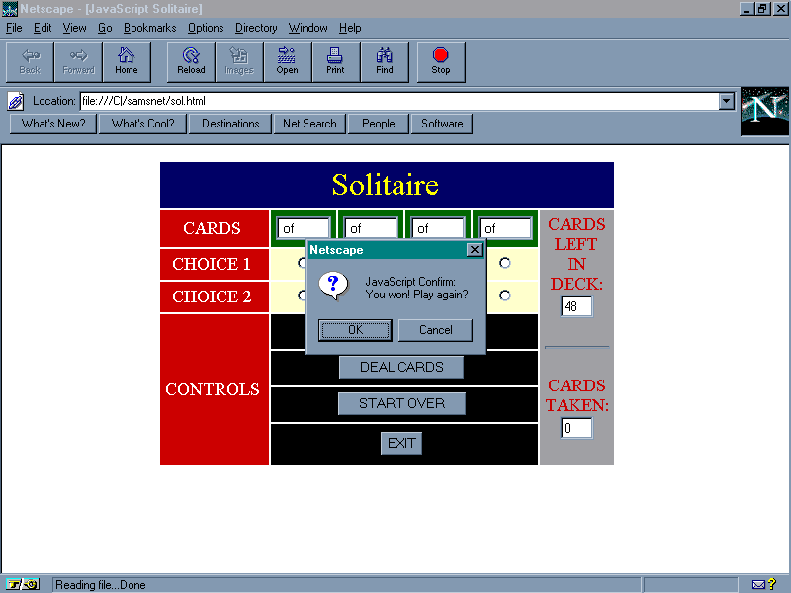This screenshot has height=593, width=791.
Task: Click the Cards Left in Deck field
Action: click(x=576, y=306)
